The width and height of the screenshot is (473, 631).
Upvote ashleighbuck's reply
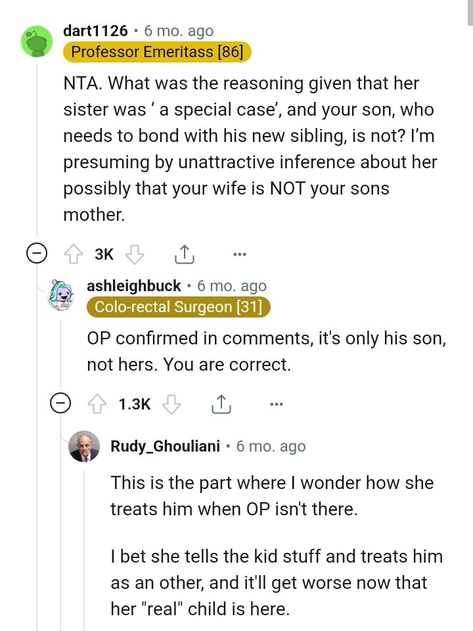pyautogui.click(x=97, y=404)
